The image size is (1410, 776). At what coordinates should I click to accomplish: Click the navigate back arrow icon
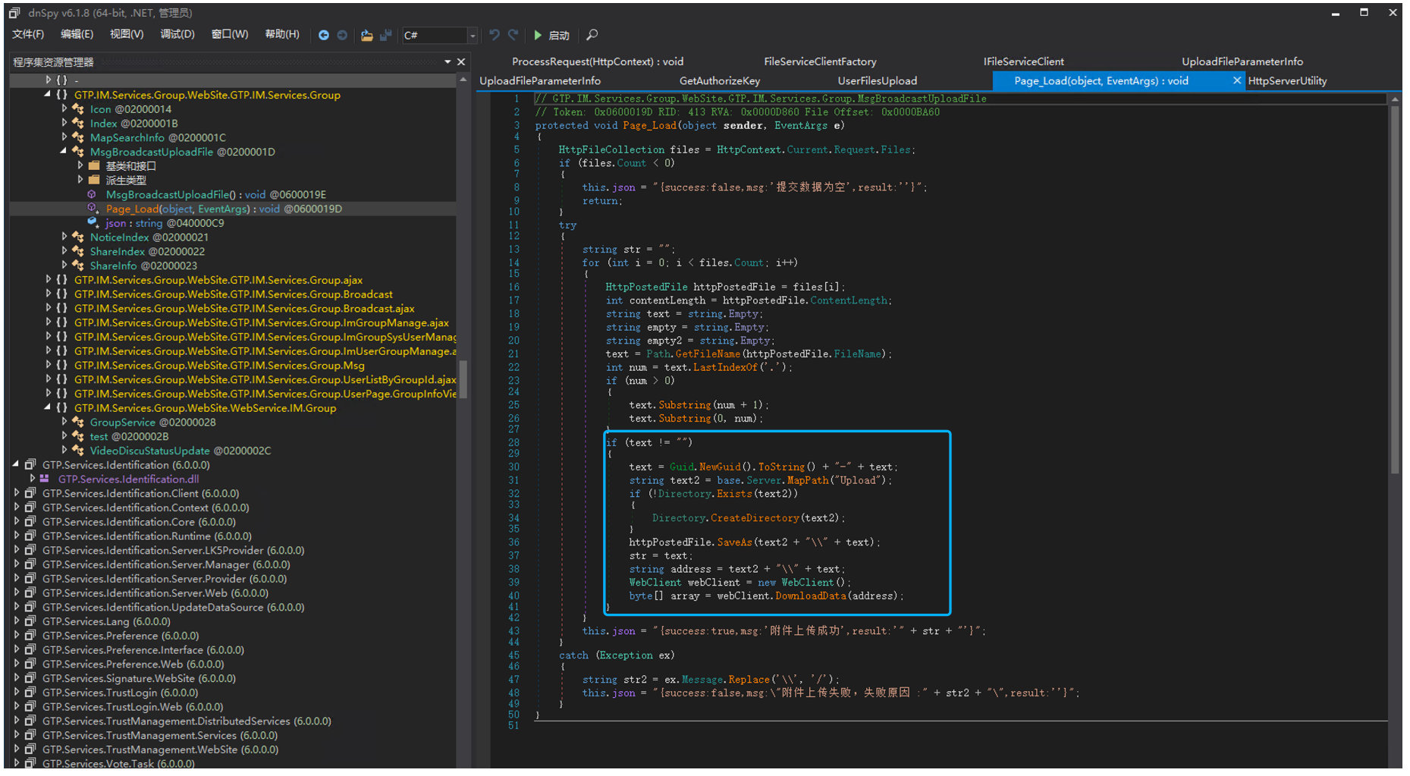pos(324,35)
